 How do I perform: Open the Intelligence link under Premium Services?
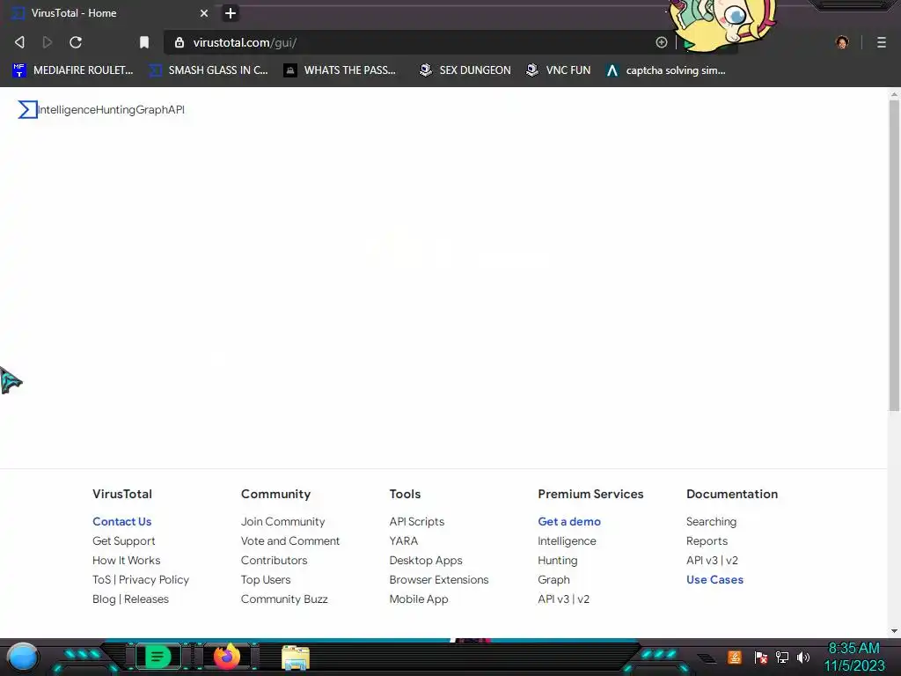(x=567, y=541)
